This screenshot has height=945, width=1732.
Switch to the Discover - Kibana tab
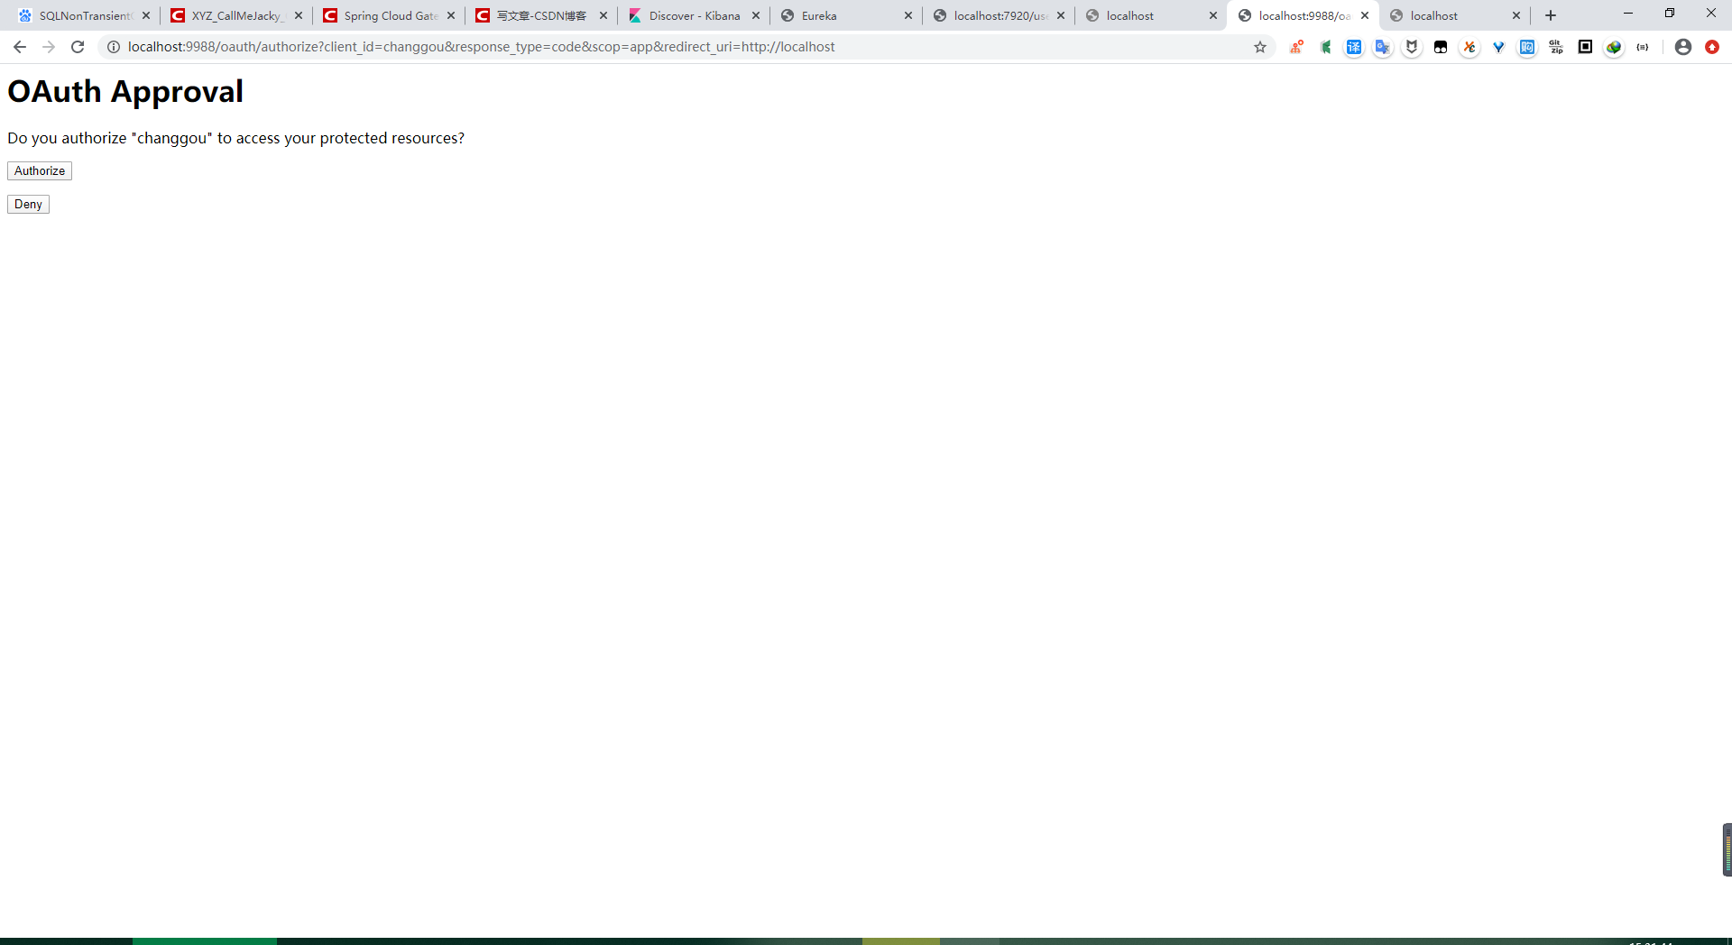[x=693, y=15]
